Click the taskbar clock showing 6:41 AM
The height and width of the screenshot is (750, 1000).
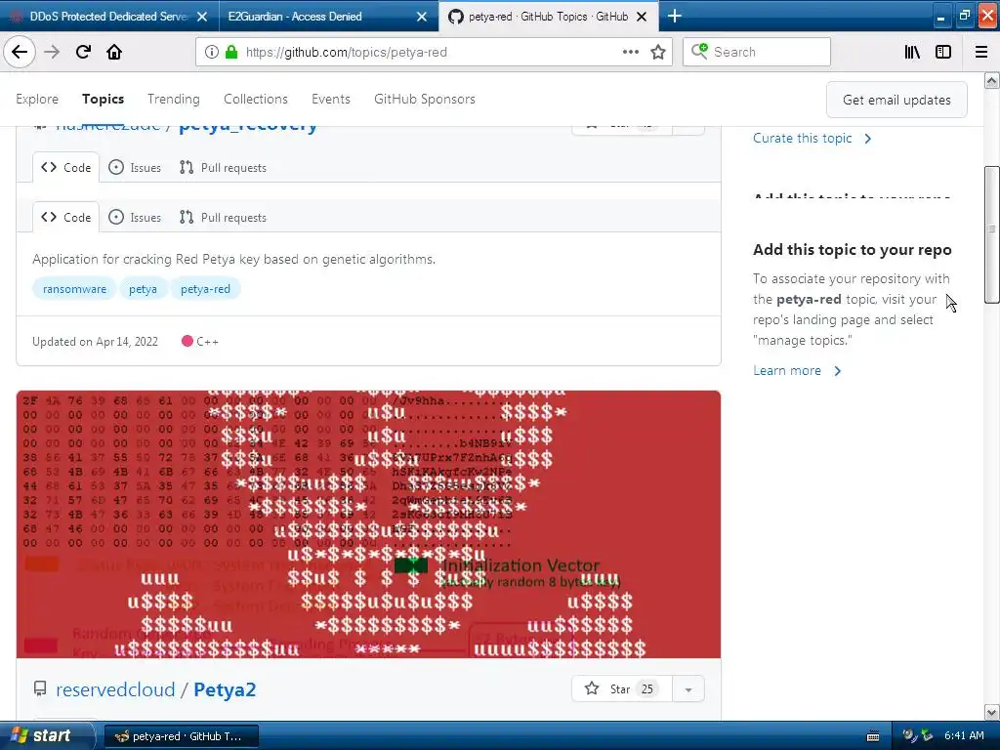point(964,735)
